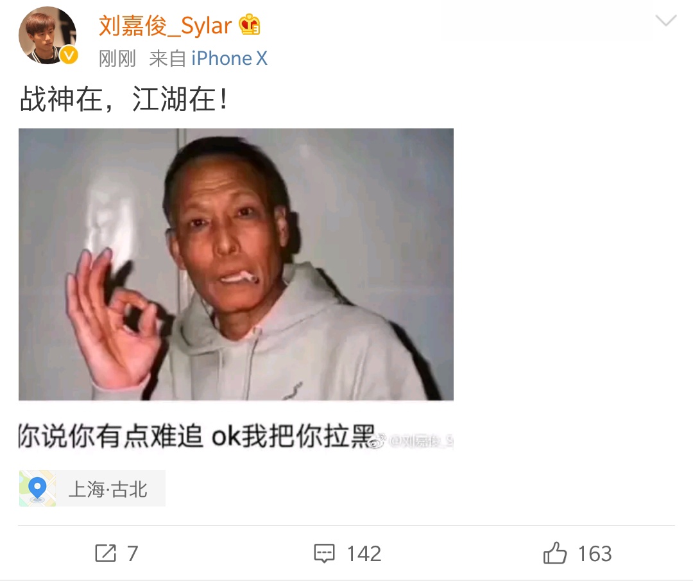Tap the like count 163
Screen dimensions: 693x581
(x=595, y=553)
